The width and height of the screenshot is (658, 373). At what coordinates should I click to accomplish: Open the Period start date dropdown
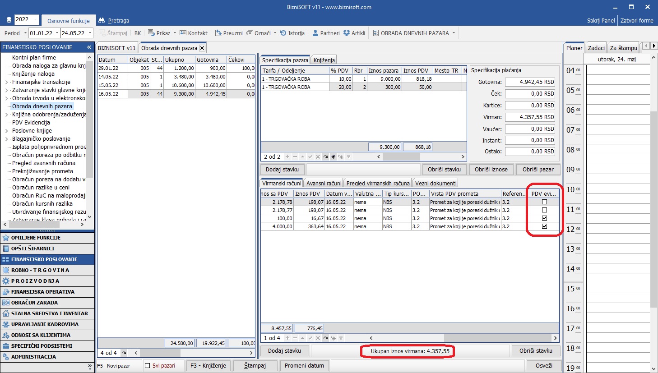(56, 33)
